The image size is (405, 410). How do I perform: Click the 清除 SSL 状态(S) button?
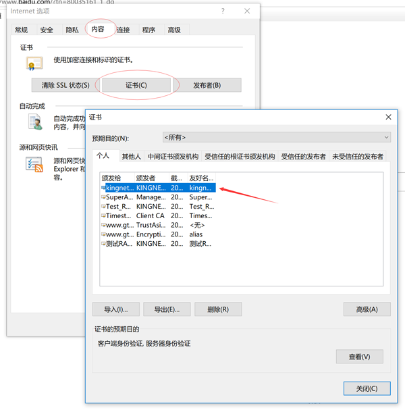pos(65,85)
